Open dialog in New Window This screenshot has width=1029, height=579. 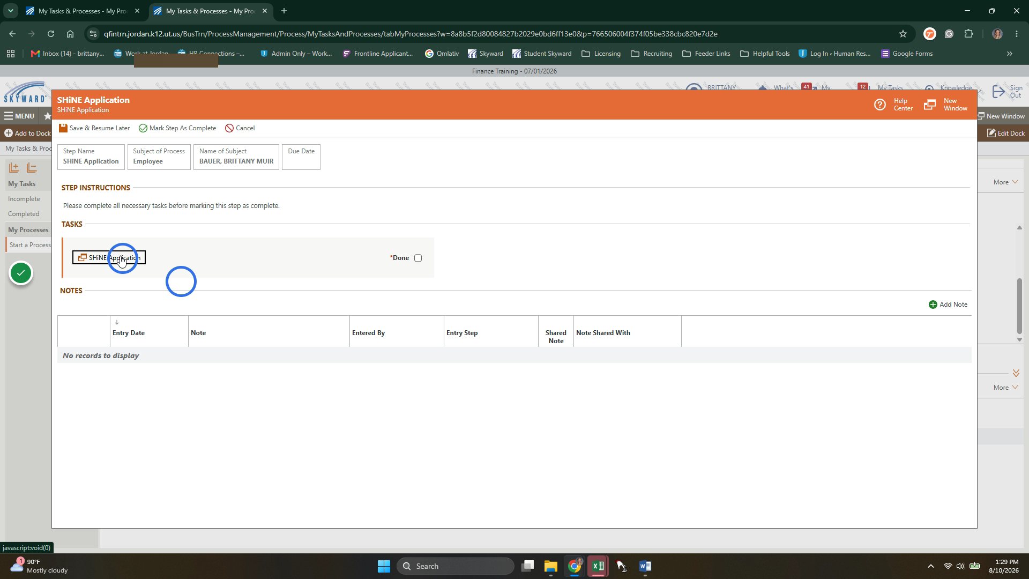coord(945,105)
